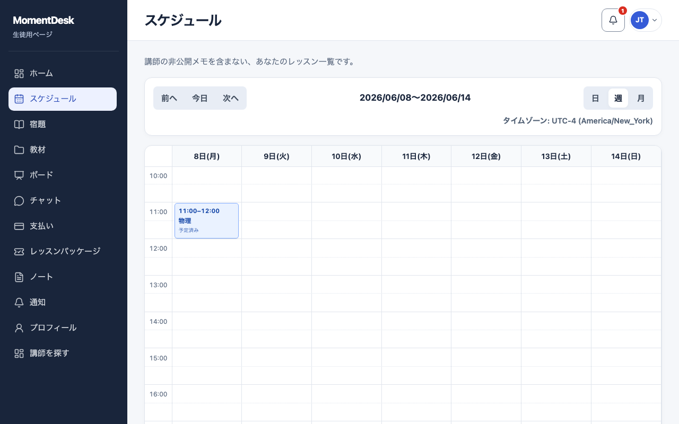The width and height of the screenshot is (679, 424).
Task: Click the grid icon for 講師を探す
Action: click(19, 354)
